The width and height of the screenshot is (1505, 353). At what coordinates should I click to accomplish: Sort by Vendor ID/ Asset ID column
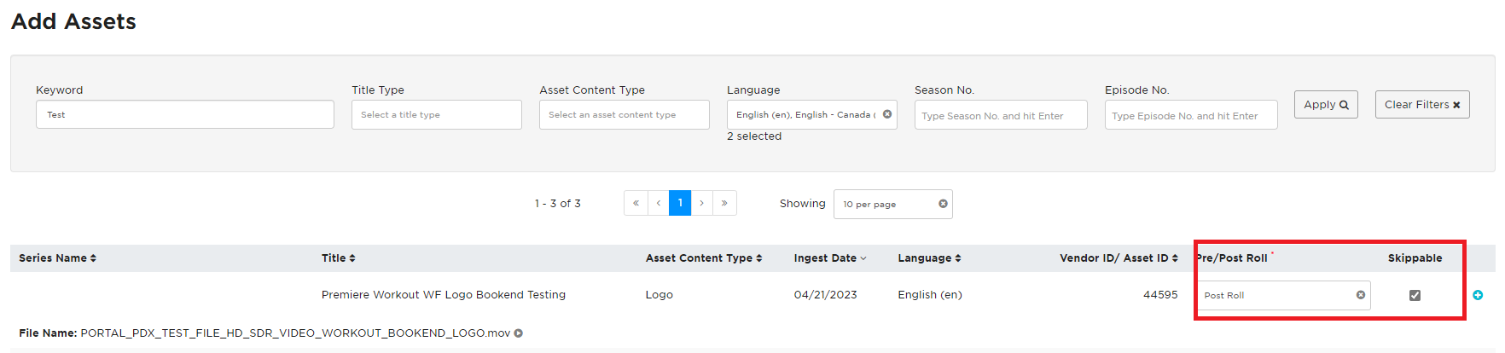1119,258
